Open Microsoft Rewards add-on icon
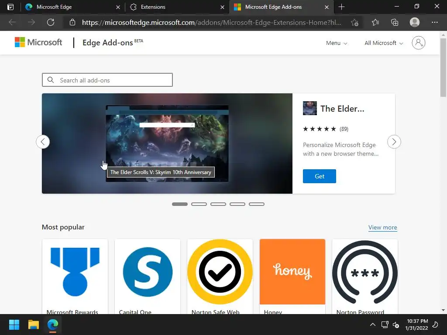Image resolution: width=447 pixels, height=335 pixels. [75, 272]
